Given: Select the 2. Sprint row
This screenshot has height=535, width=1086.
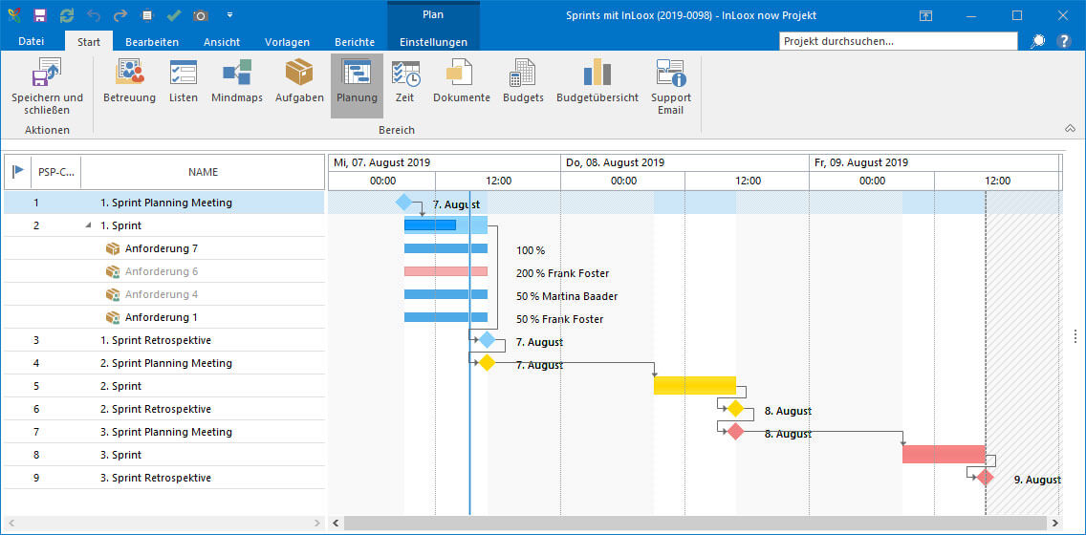Looking at the screenshot, I should tap(164, 386).
